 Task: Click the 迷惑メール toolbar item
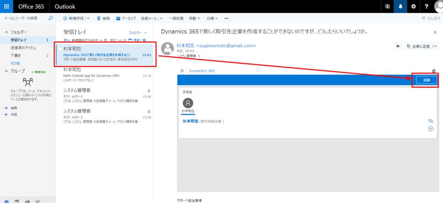coord(149,18)
